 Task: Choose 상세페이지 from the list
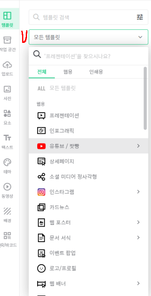tap(88, 161)
